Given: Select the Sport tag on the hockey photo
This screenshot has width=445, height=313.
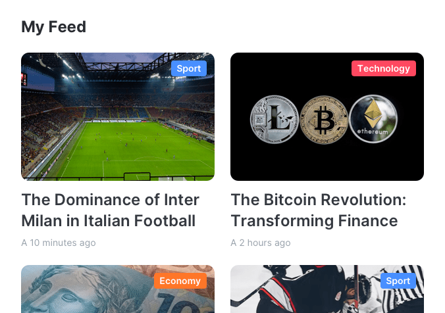Looking at the screenshot, I should click(x=398, y=281).
